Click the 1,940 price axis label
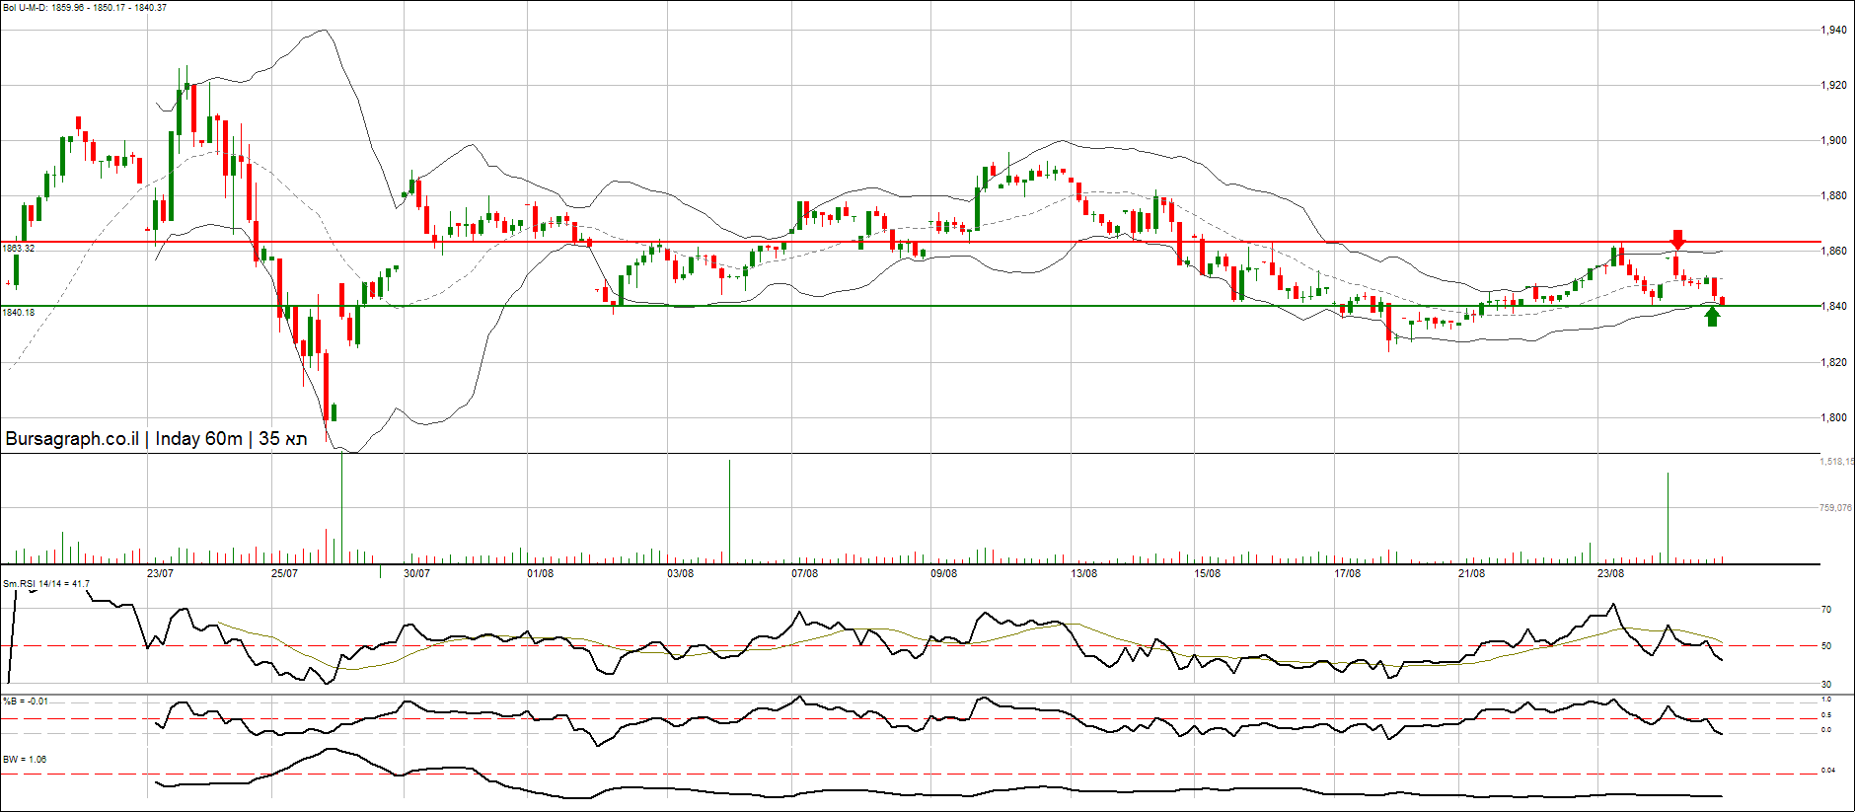This screenshot has width=1855, height=812. point(1833,31)
